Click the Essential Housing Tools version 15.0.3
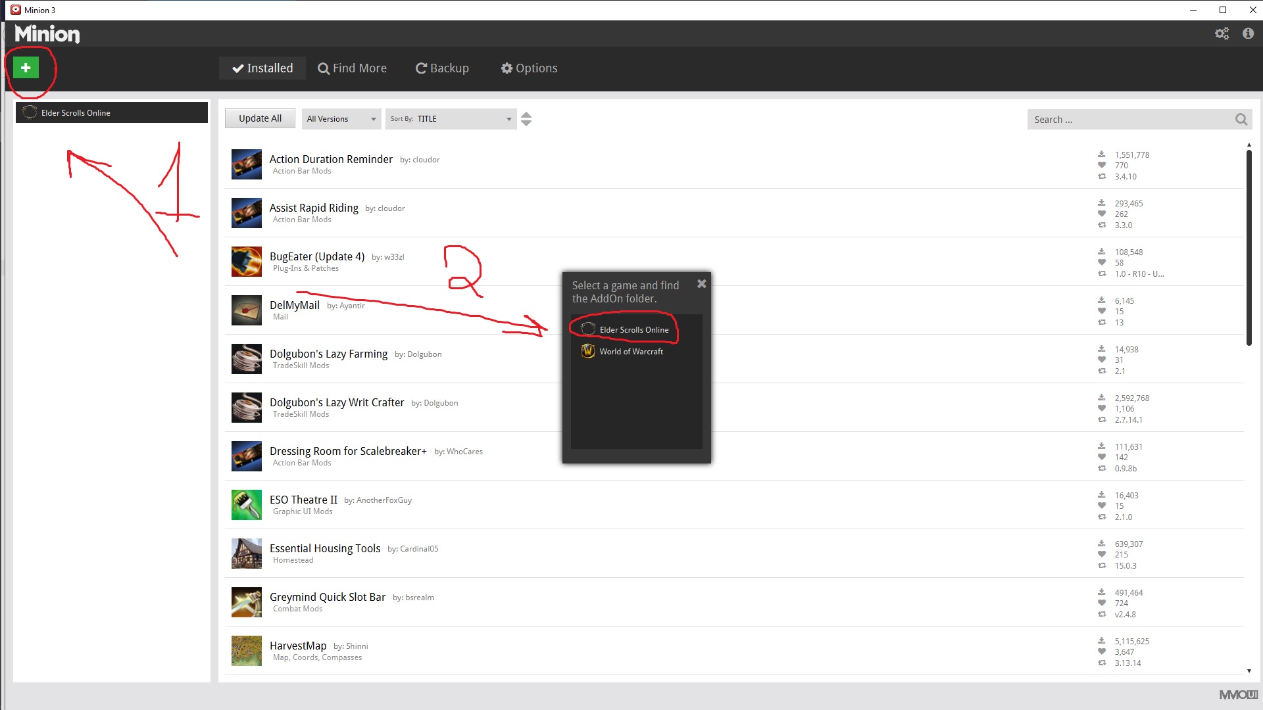Viewport: 1263px width, 710px height. click(1126, 566)
